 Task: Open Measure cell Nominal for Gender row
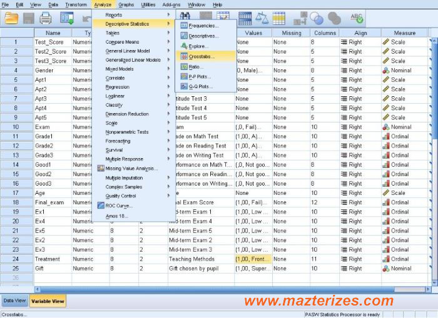[405, 71]
